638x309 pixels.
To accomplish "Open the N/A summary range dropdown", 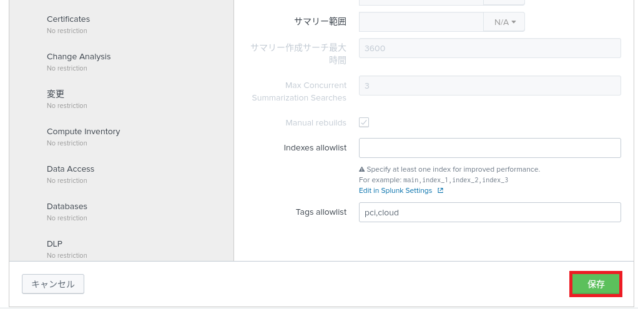I will [x=504, y=22].
